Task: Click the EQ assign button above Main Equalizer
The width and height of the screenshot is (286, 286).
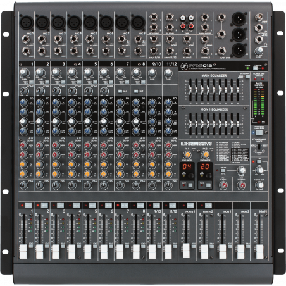Action: click(247, 77)
